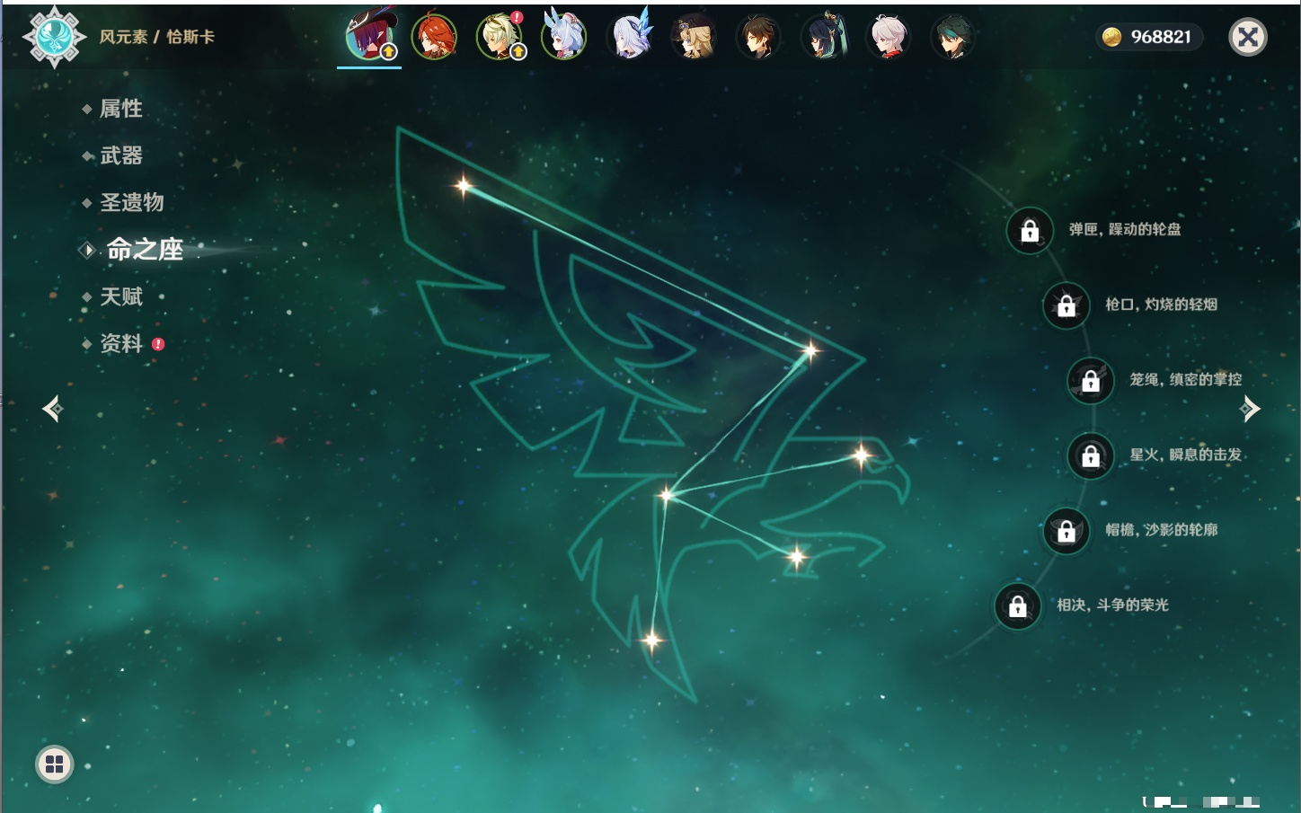Click the red alert badge beside 资料
This screenshot has height=813, width=1301.
(x=158, y=344)
